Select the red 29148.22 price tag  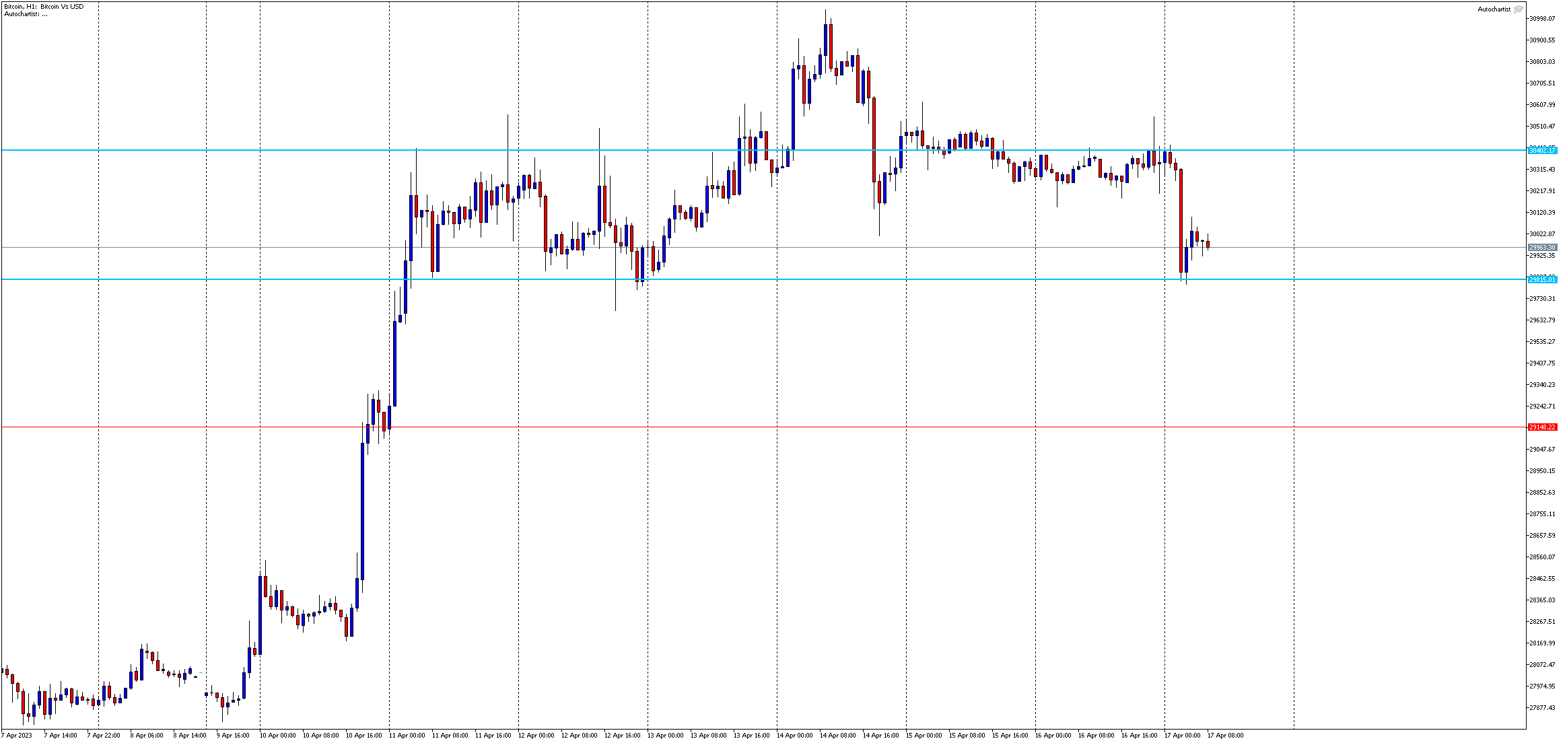[x=1542, y=427]
